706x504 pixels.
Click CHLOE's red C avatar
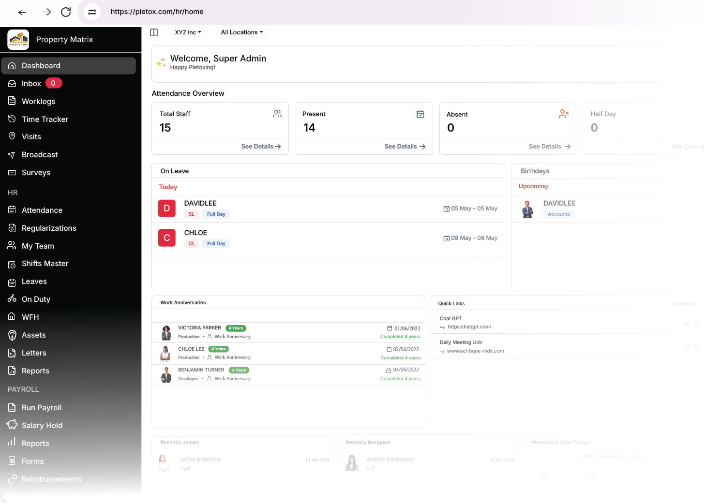(167, 238)
